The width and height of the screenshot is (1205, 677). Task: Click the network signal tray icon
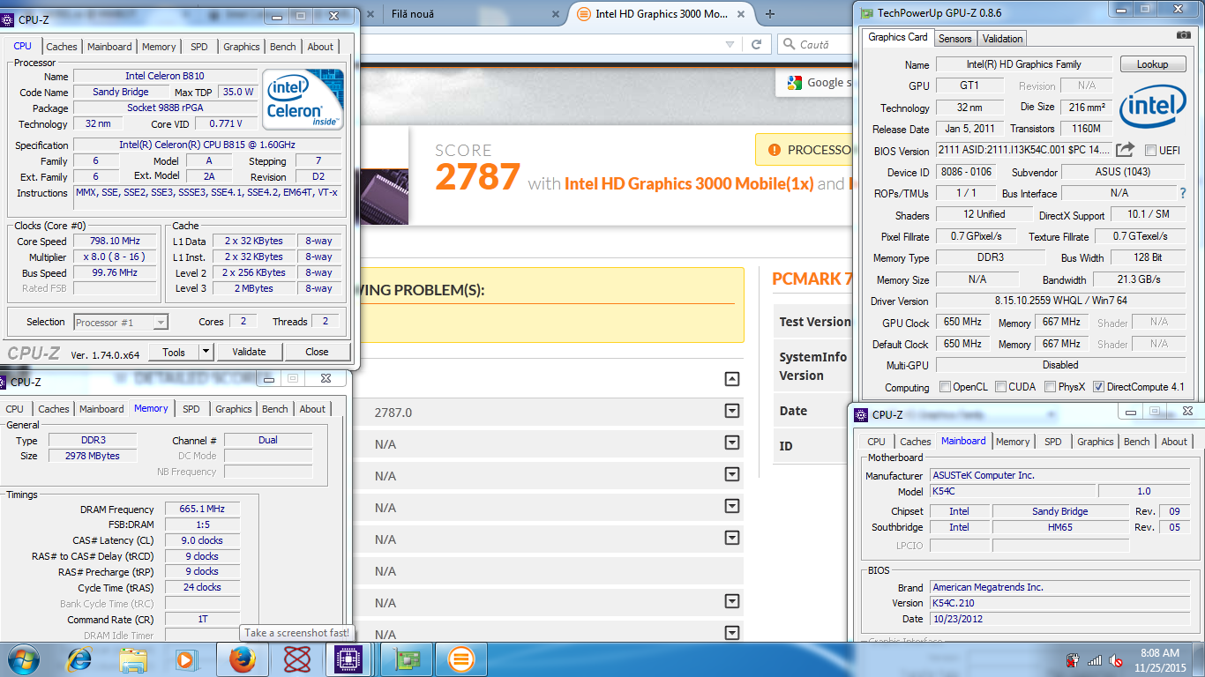1095,660
